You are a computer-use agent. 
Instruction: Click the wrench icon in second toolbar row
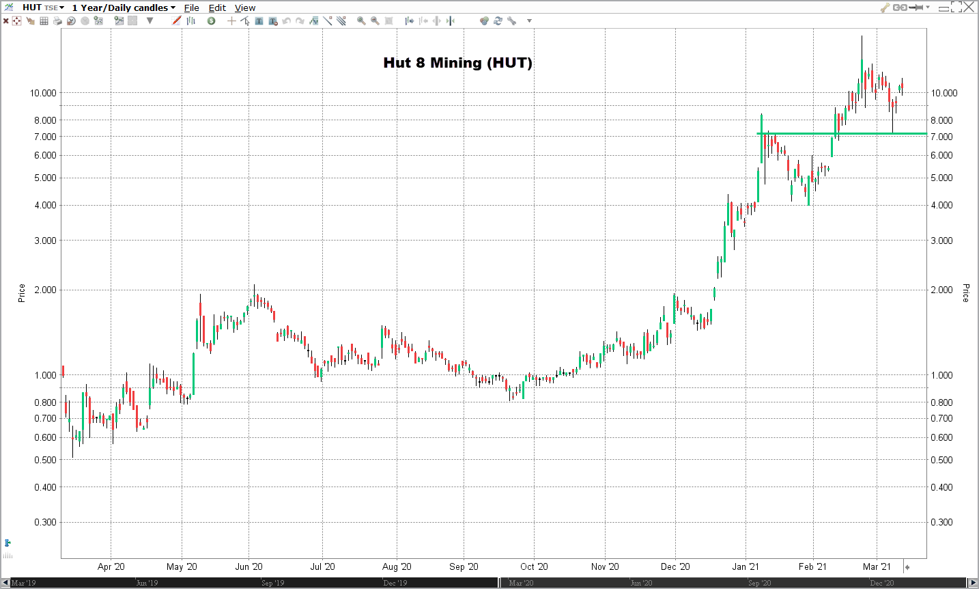(x=511, y=21)
